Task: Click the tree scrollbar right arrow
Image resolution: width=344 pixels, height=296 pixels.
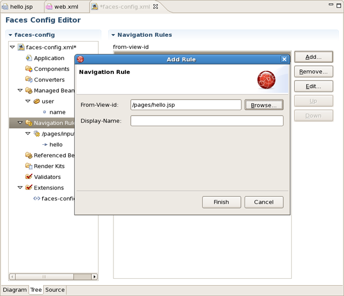Action: coord(95,277)
